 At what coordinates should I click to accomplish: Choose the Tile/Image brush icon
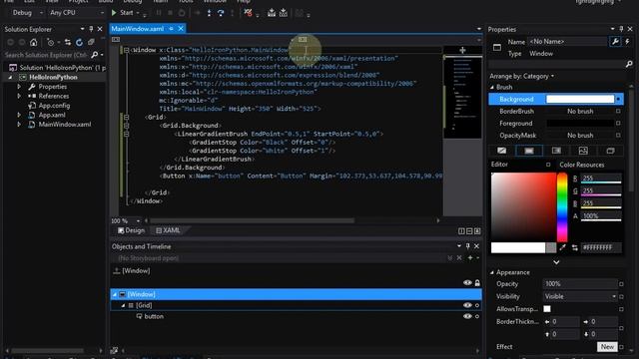(x=583, y=151)
